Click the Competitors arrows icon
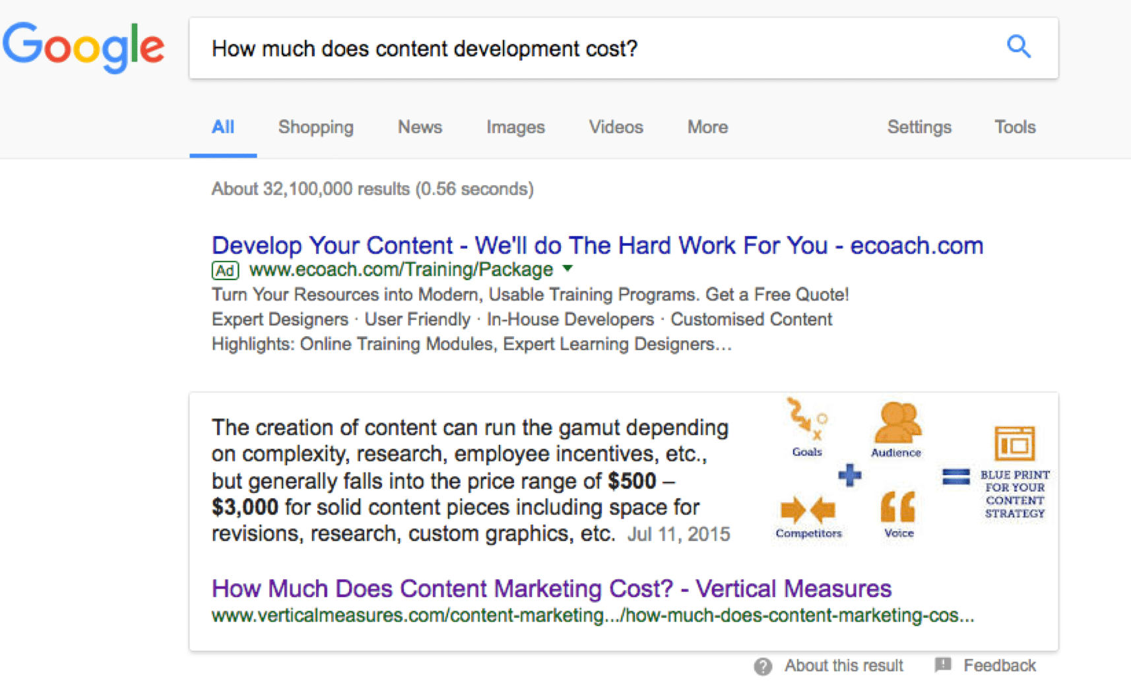The image size is (1131, 696). pyautogui.click(x=808, y=509)
